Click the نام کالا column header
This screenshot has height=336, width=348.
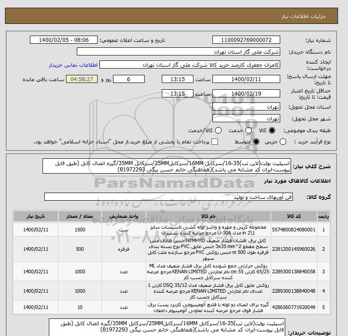pyautogui.click(x=208, y=216)
